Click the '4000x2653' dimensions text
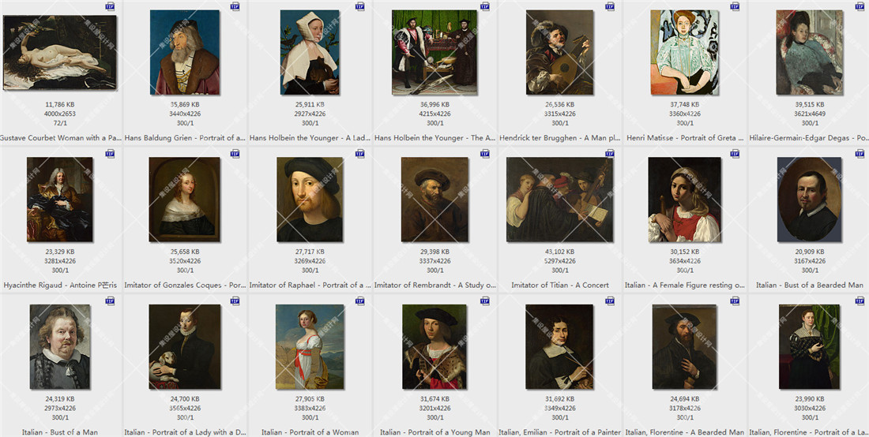This screenshot has width=869, height=437. 60,114
